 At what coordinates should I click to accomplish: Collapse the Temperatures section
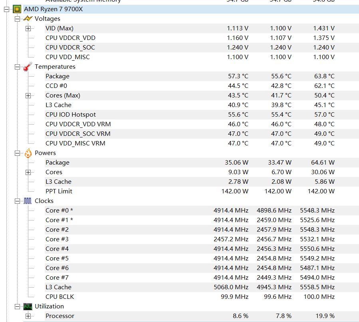point(17,67)
